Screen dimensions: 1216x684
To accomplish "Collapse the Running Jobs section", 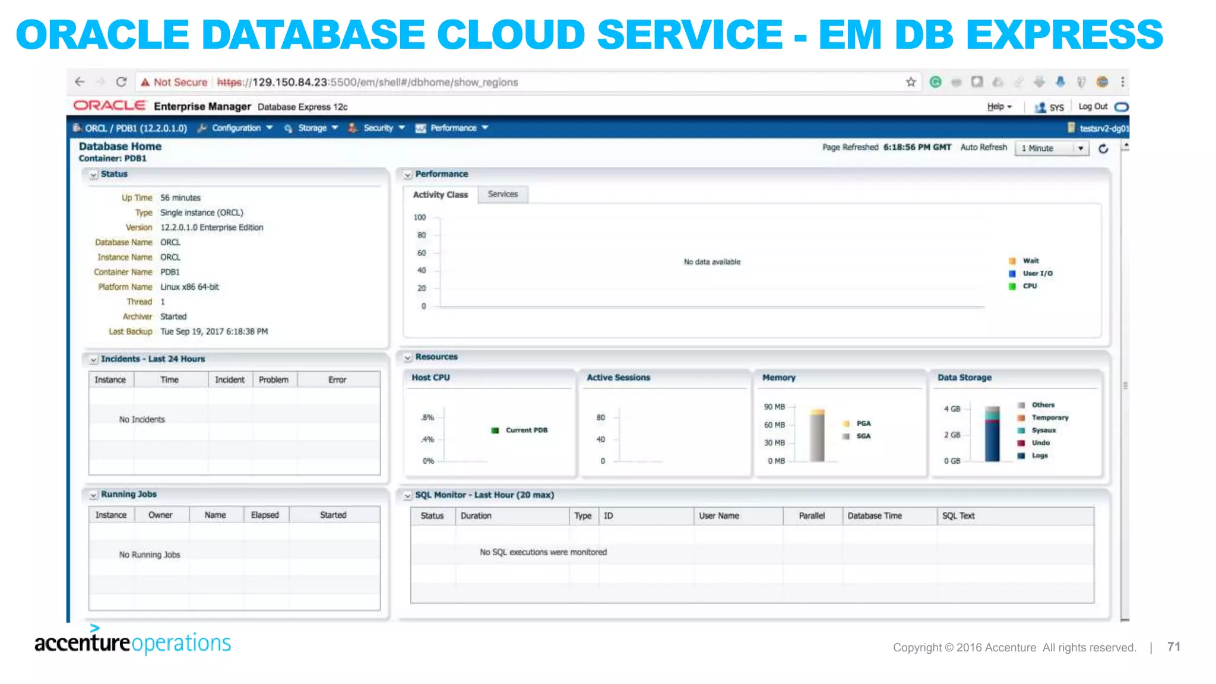I will 93,495.
